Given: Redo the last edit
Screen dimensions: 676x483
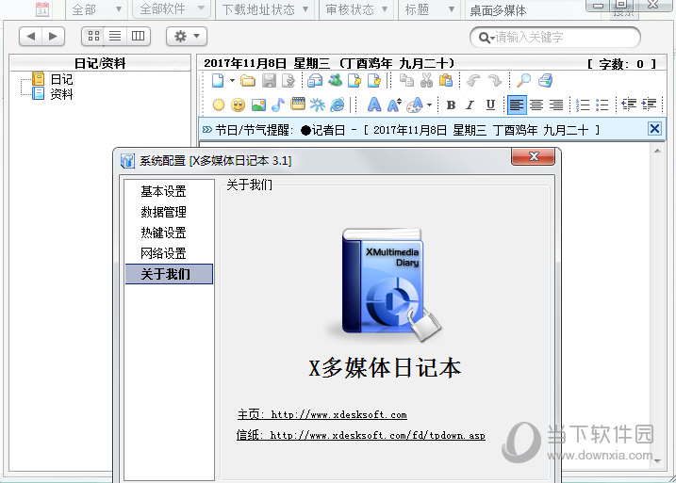Looking at the screenshot, I should coord(494,81).
